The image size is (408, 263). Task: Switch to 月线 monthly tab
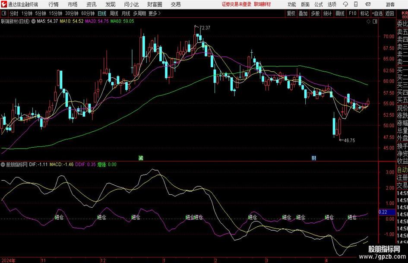(x=126, y=13)
